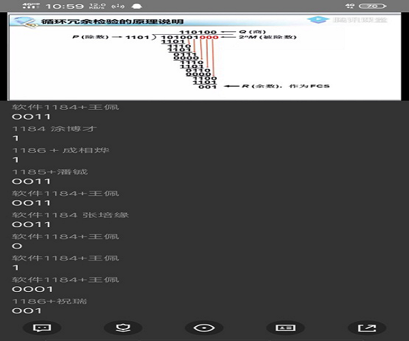Select the message from 1186 + 成相烨
Viewport: 409px width, 341px height.
click(x=61, y=150)
